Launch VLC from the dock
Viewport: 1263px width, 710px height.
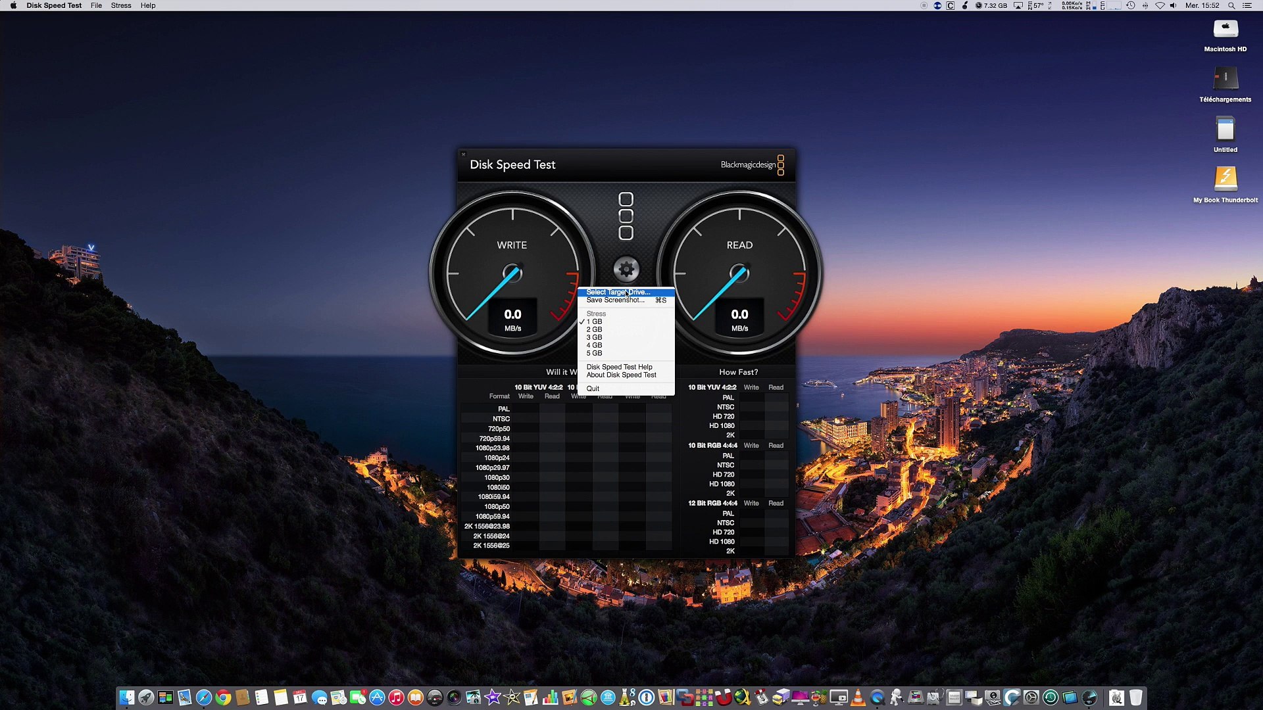[x=858, y=698]
